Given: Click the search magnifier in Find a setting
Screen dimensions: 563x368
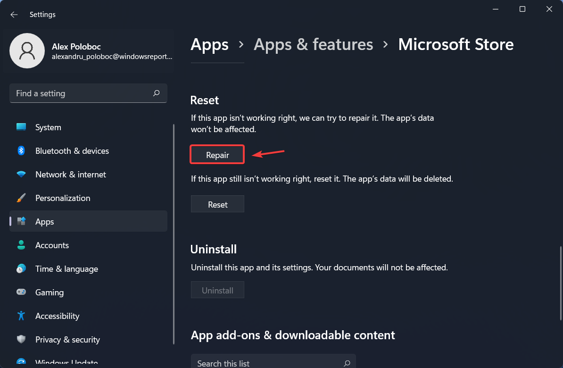Looking at the screenshot, I should click(x=156, y=93).
